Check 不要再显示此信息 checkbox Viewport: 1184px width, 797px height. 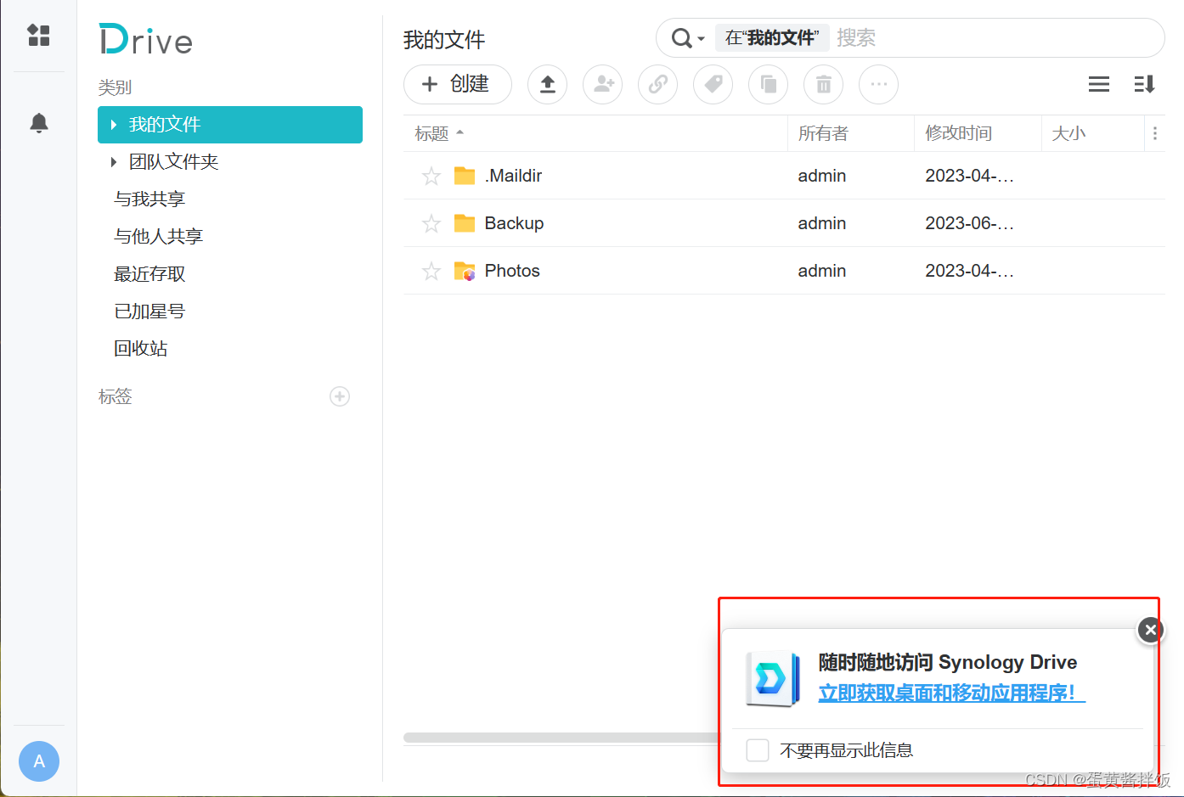758,750
